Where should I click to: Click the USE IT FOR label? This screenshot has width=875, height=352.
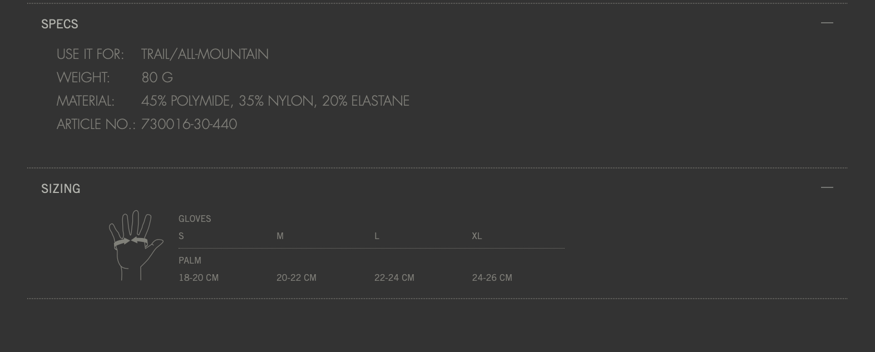click(90, 54)
